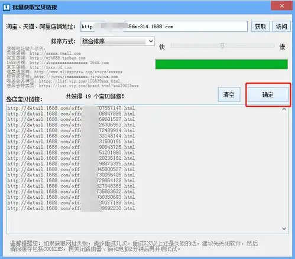Viewport: 295px width, 259px height.
Task: Click the jiyoujia.com example address line
Action: (x=62, y=77)
